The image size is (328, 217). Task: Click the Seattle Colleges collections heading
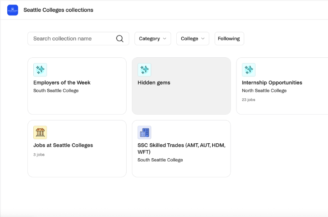[x=58, y=10]
